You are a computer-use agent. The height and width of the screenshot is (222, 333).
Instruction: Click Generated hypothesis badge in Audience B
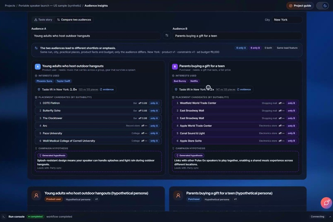[x=190, y=155]
